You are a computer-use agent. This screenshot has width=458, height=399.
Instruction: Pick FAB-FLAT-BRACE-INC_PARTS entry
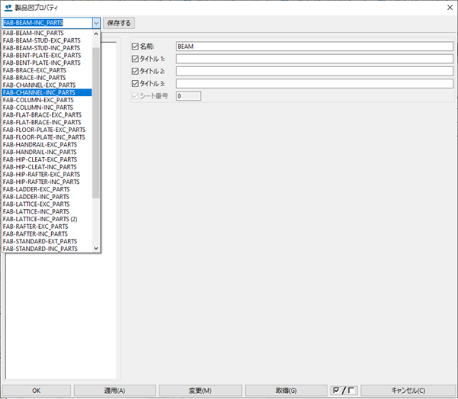[x=47, y=122]
